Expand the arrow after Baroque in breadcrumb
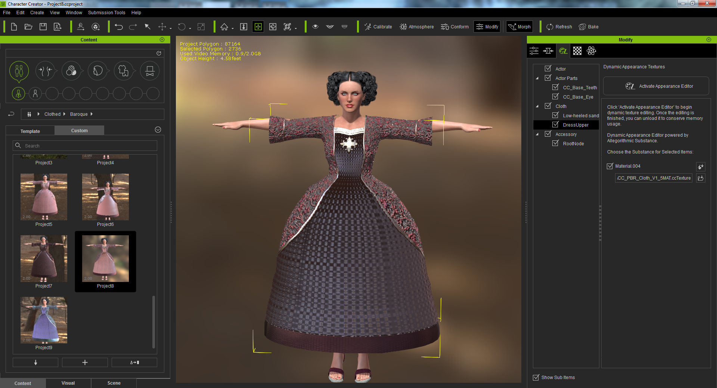The image size is (717, 388). point(91,114)
